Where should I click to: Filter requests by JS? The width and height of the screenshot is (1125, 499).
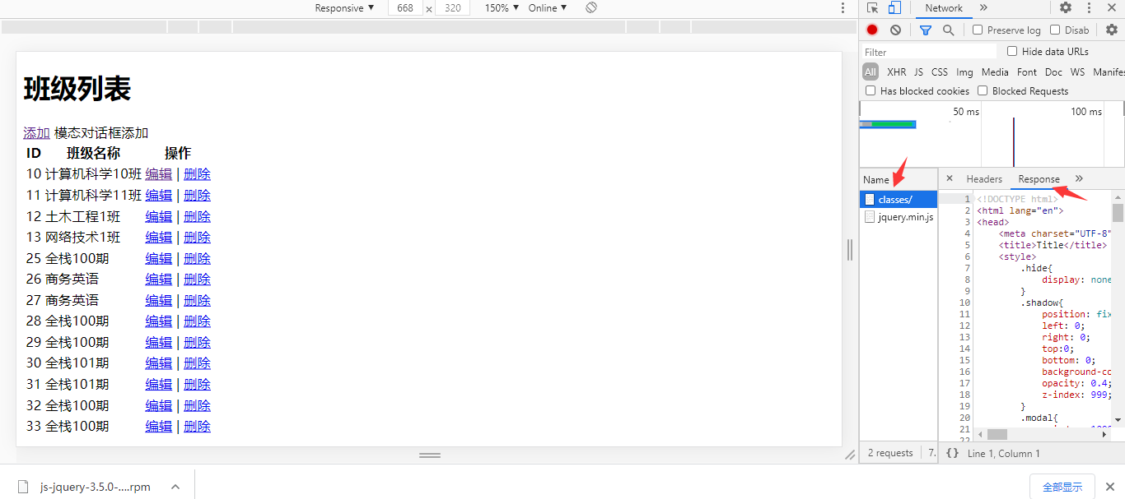918,72
